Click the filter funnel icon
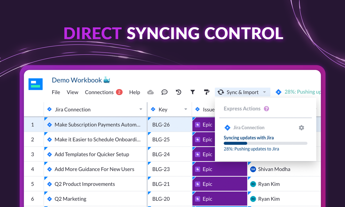This screenshot has height=207, width=345. pos(193,92)
